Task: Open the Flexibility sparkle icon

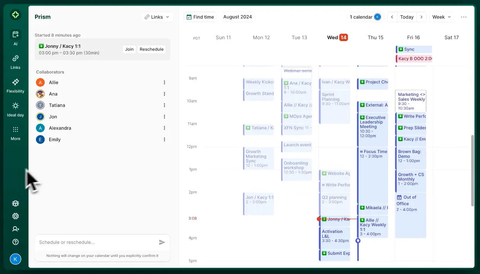Action: coord(15,82)
